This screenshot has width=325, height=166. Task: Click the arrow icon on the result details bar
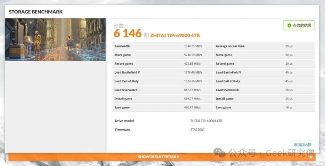(x=311, y=157)
